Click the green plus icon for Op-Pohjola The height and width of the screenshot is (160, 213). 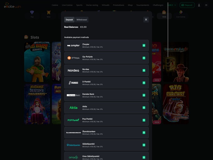pyautogui.click(x=144, y=58)
